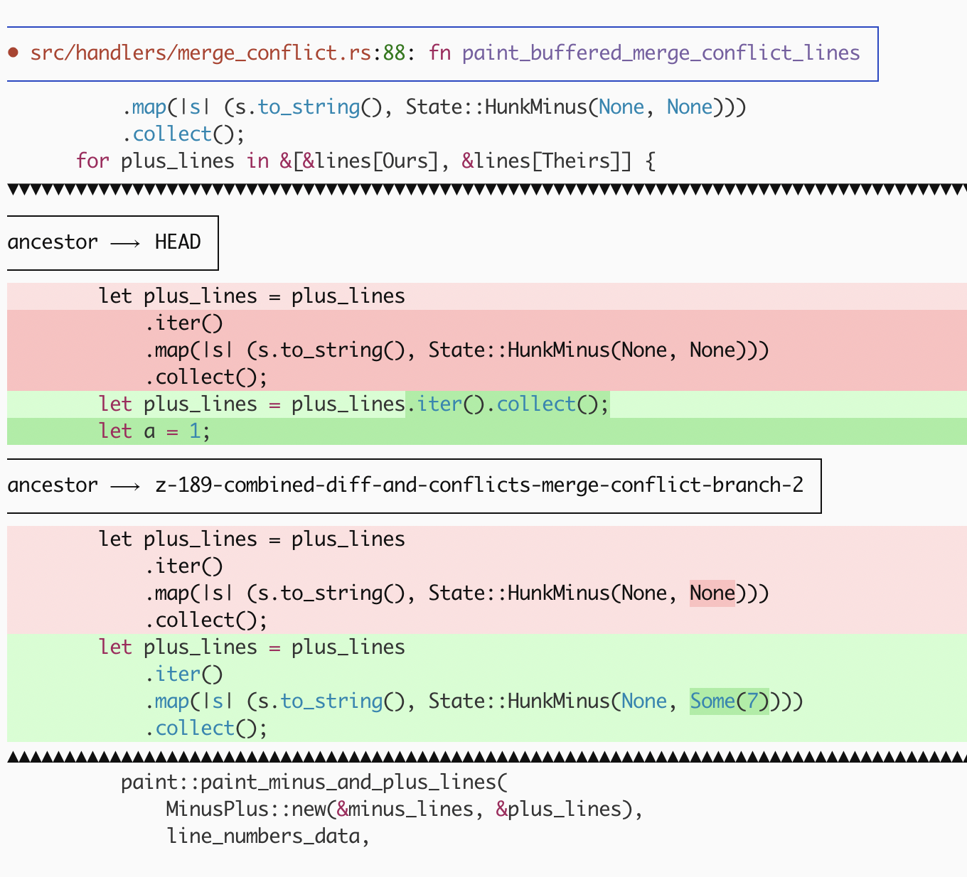Click the arrow in the z-189 branch header
This screenshot has width=967, height=877.
tap(126, 486)
